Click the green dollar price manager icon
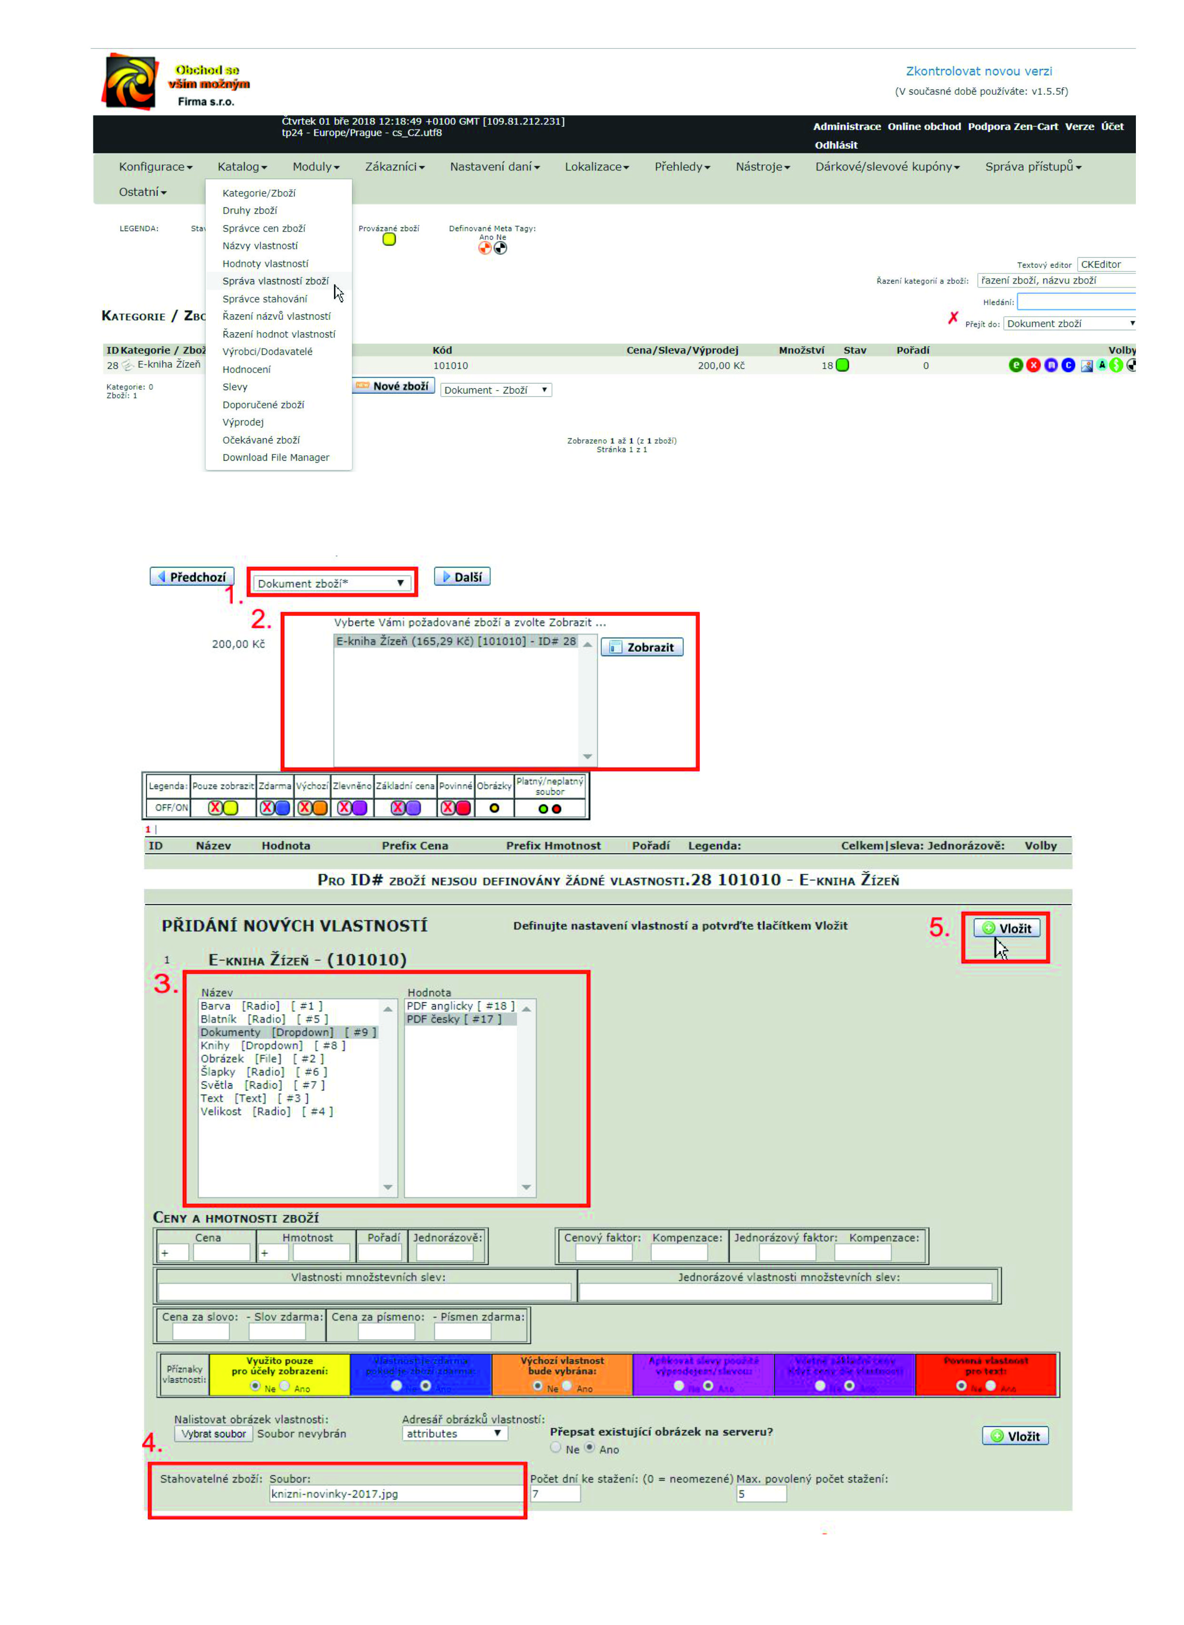Image resolution: width=1184 pixels, height=1625 pixels. [x=1116, y=365]
